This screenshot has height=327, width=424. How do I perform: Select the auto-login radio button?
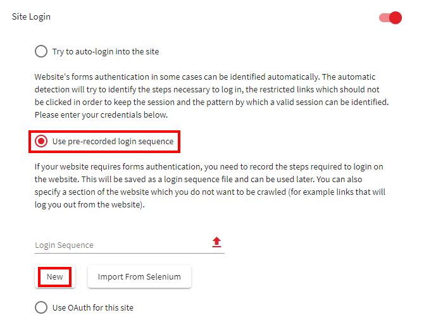point(41,51)
